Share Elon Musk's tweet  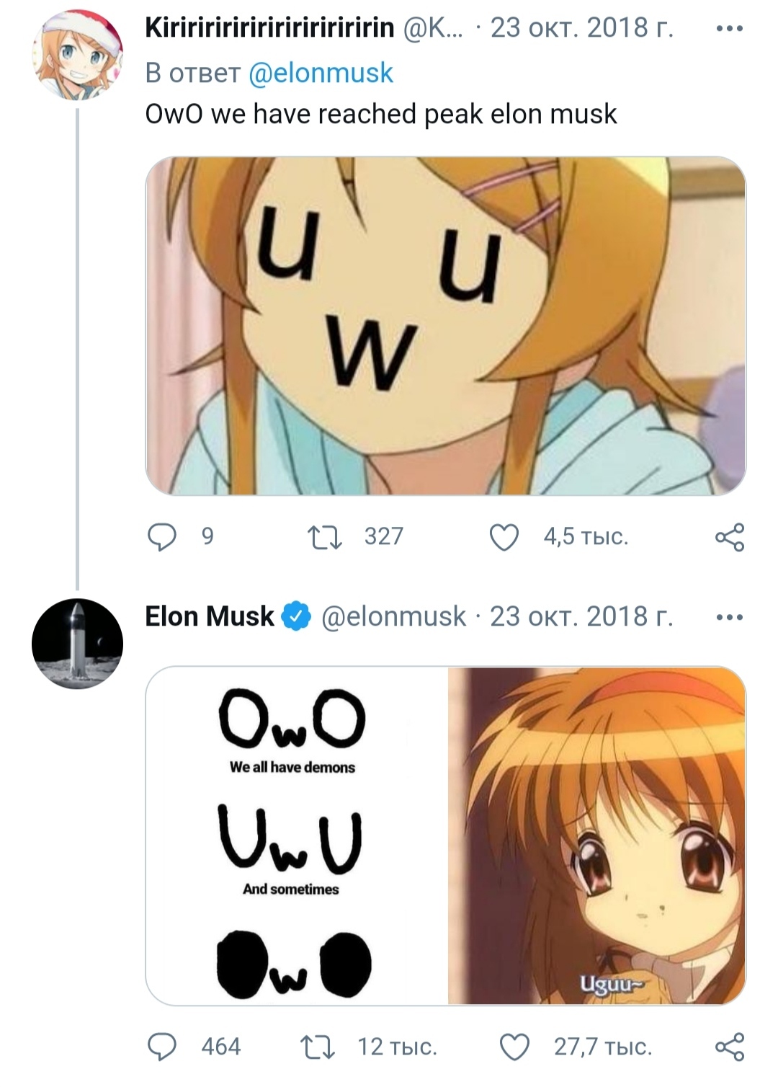[x=729, y=1047]
